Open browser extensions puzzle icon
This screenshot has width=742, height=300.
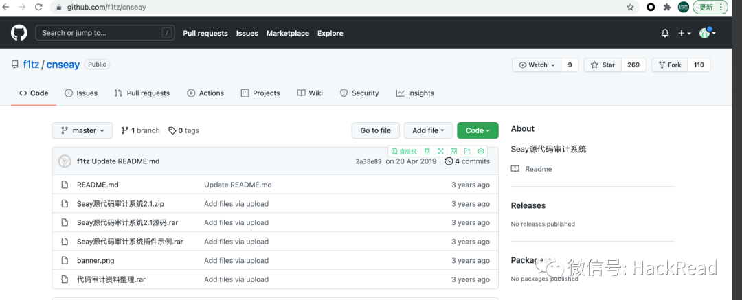[667, 7]
